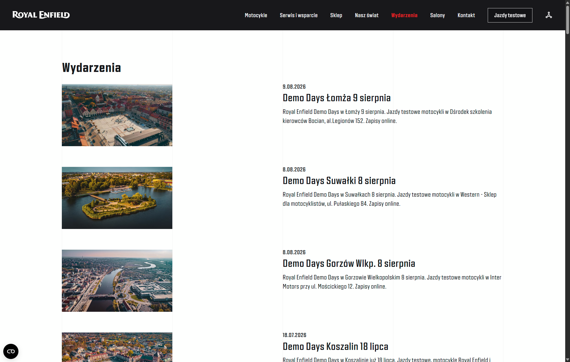This screenshot has height=362, width=570.
Task: Navigate to Salony
Action: coord(438,15)
